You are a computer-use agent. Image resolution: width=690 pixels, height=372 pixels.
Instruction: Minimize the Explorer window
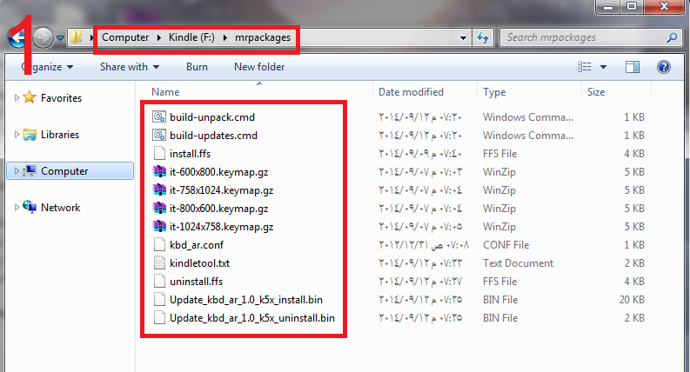point(608,7)
